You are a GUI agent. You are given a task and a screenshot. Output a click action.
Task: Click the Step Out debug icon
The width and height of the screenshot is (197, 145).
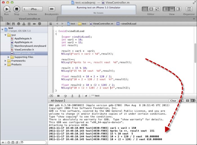pos(79,96)
